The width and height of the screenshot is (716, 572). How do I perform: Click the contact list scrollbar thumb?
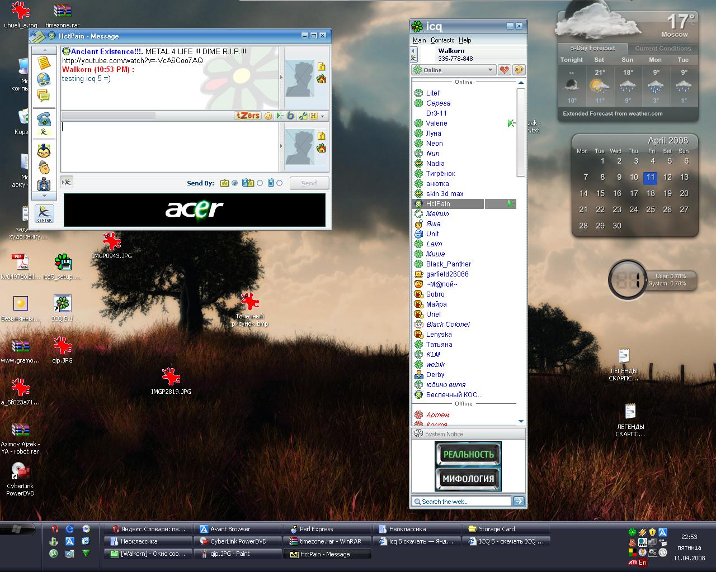[x=521, y=132]
